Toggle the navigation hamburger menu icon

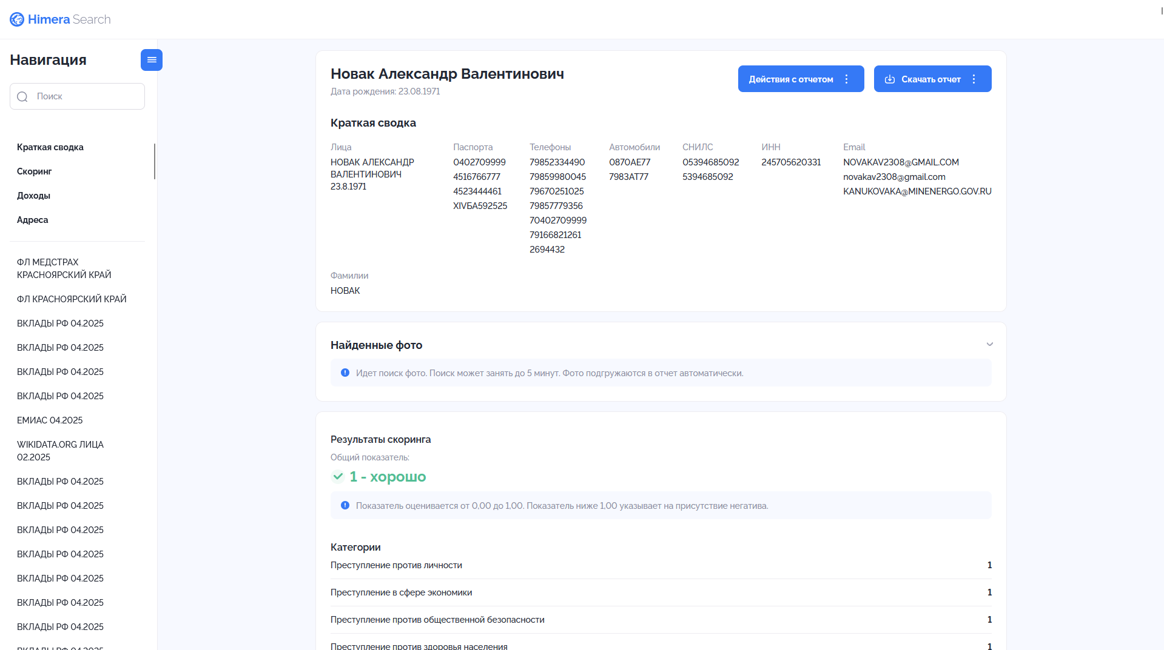click(x=152, y=60)
